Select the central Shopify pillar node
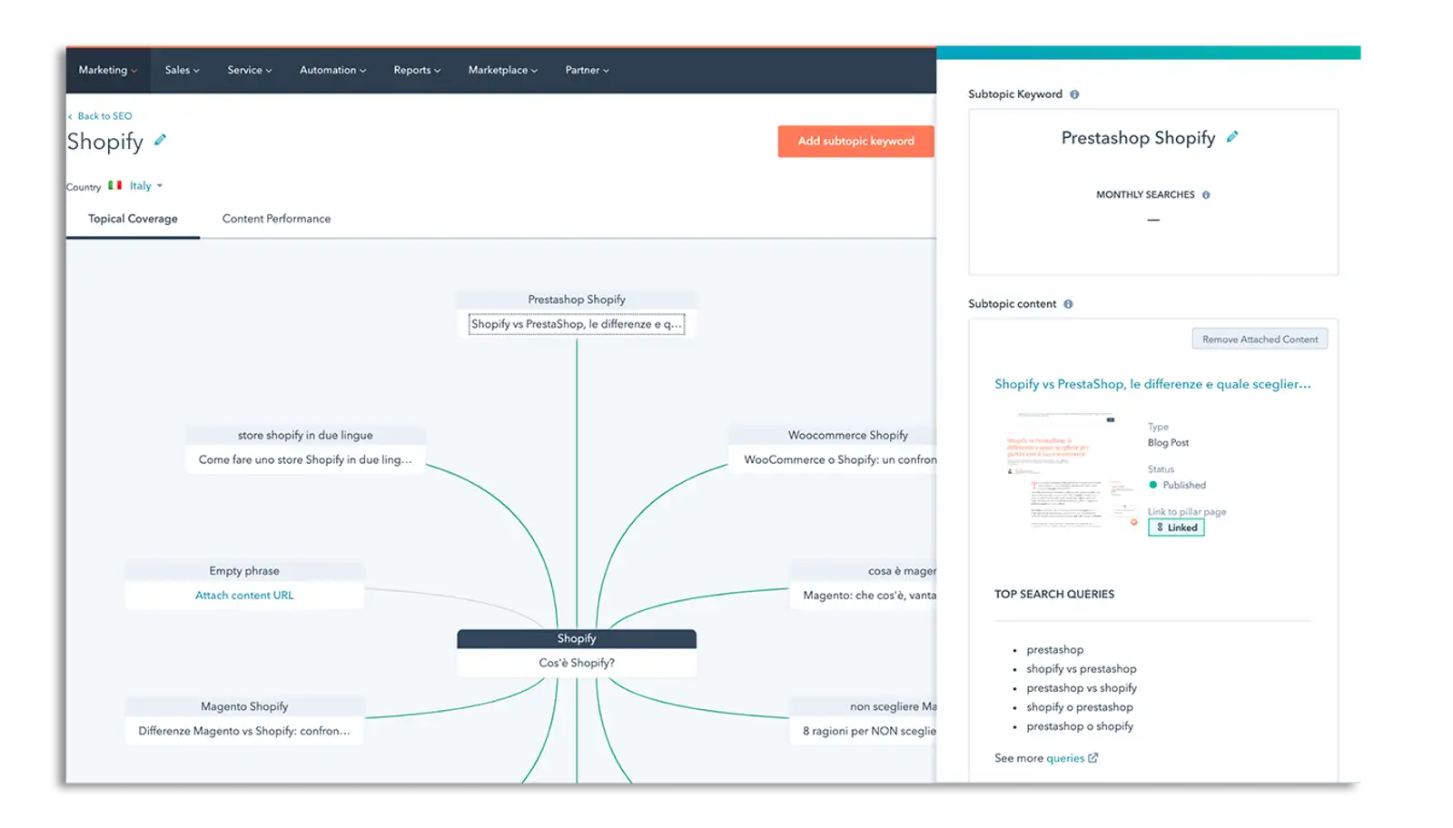Viewport: 1453px width, 828px height. pyautogui.click(x=577, y=639)
